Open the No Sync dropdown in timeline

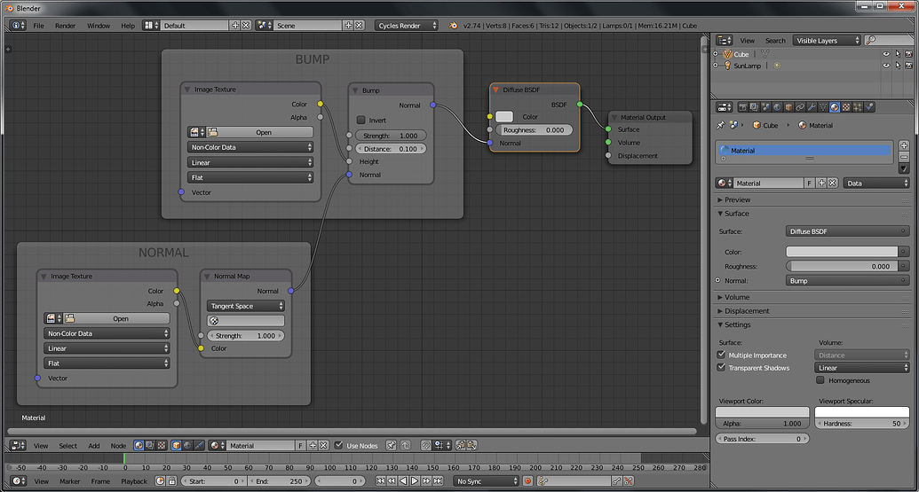click(x=487, y=480)
